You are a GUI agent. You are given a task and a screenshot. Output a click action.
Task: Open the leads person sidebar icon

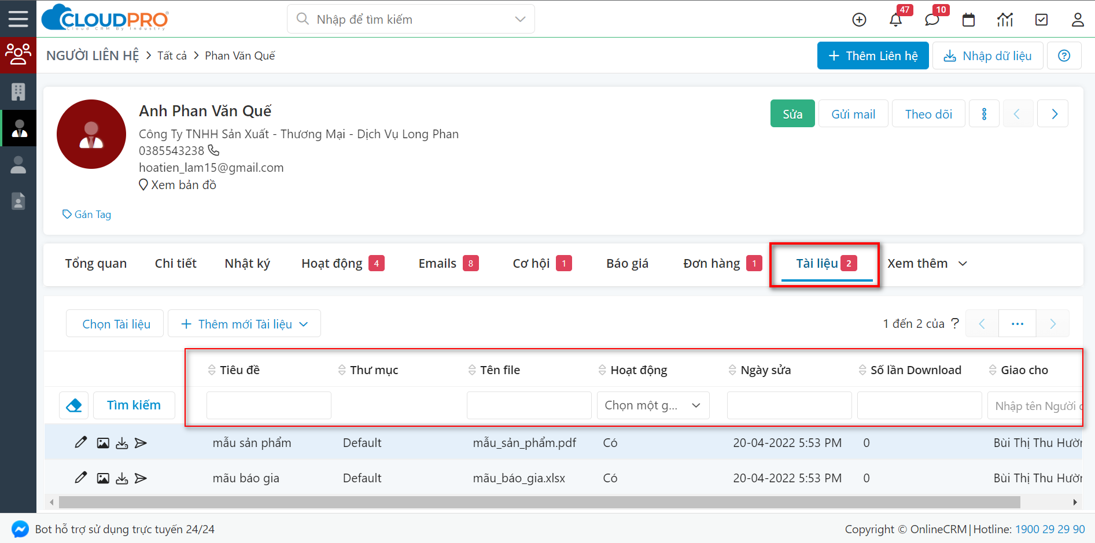18,165
